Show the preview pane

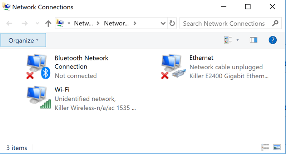pos(253,40)
